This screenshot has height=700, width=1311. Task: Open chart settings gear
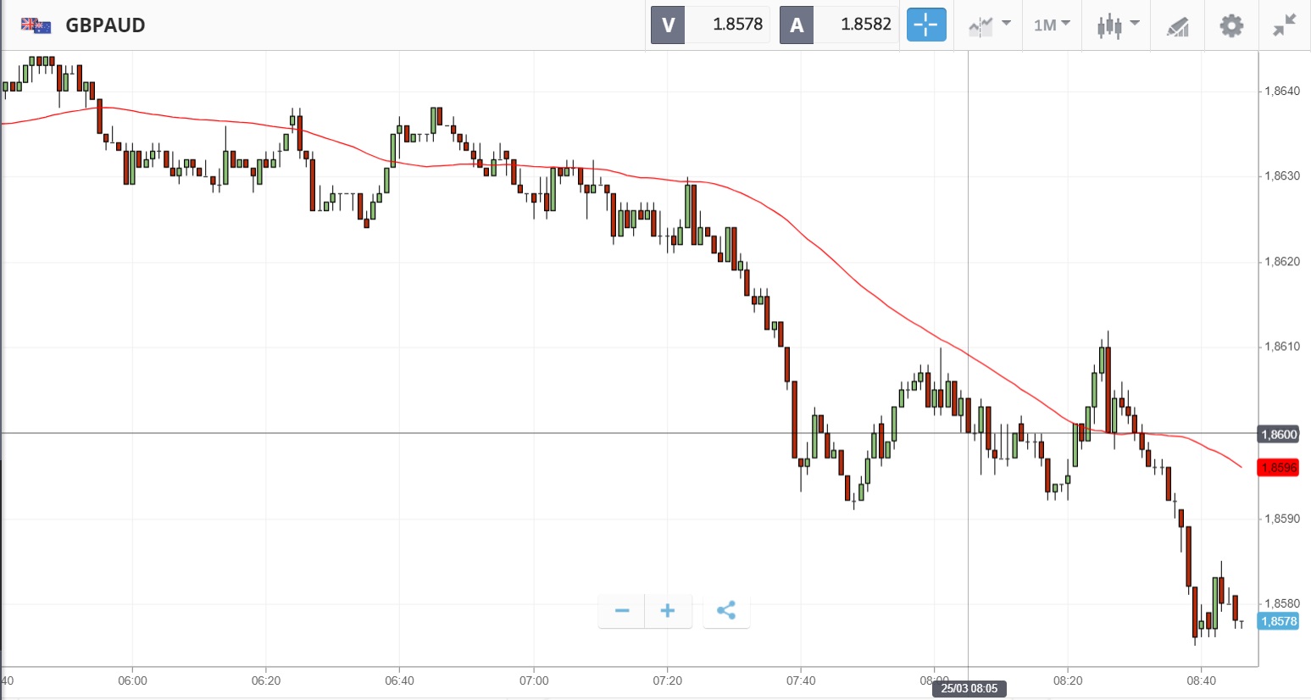click(x=1230, y=25)
